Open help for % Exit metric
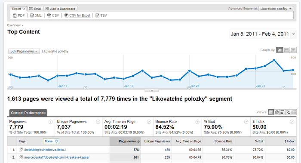 pos(246,122)
